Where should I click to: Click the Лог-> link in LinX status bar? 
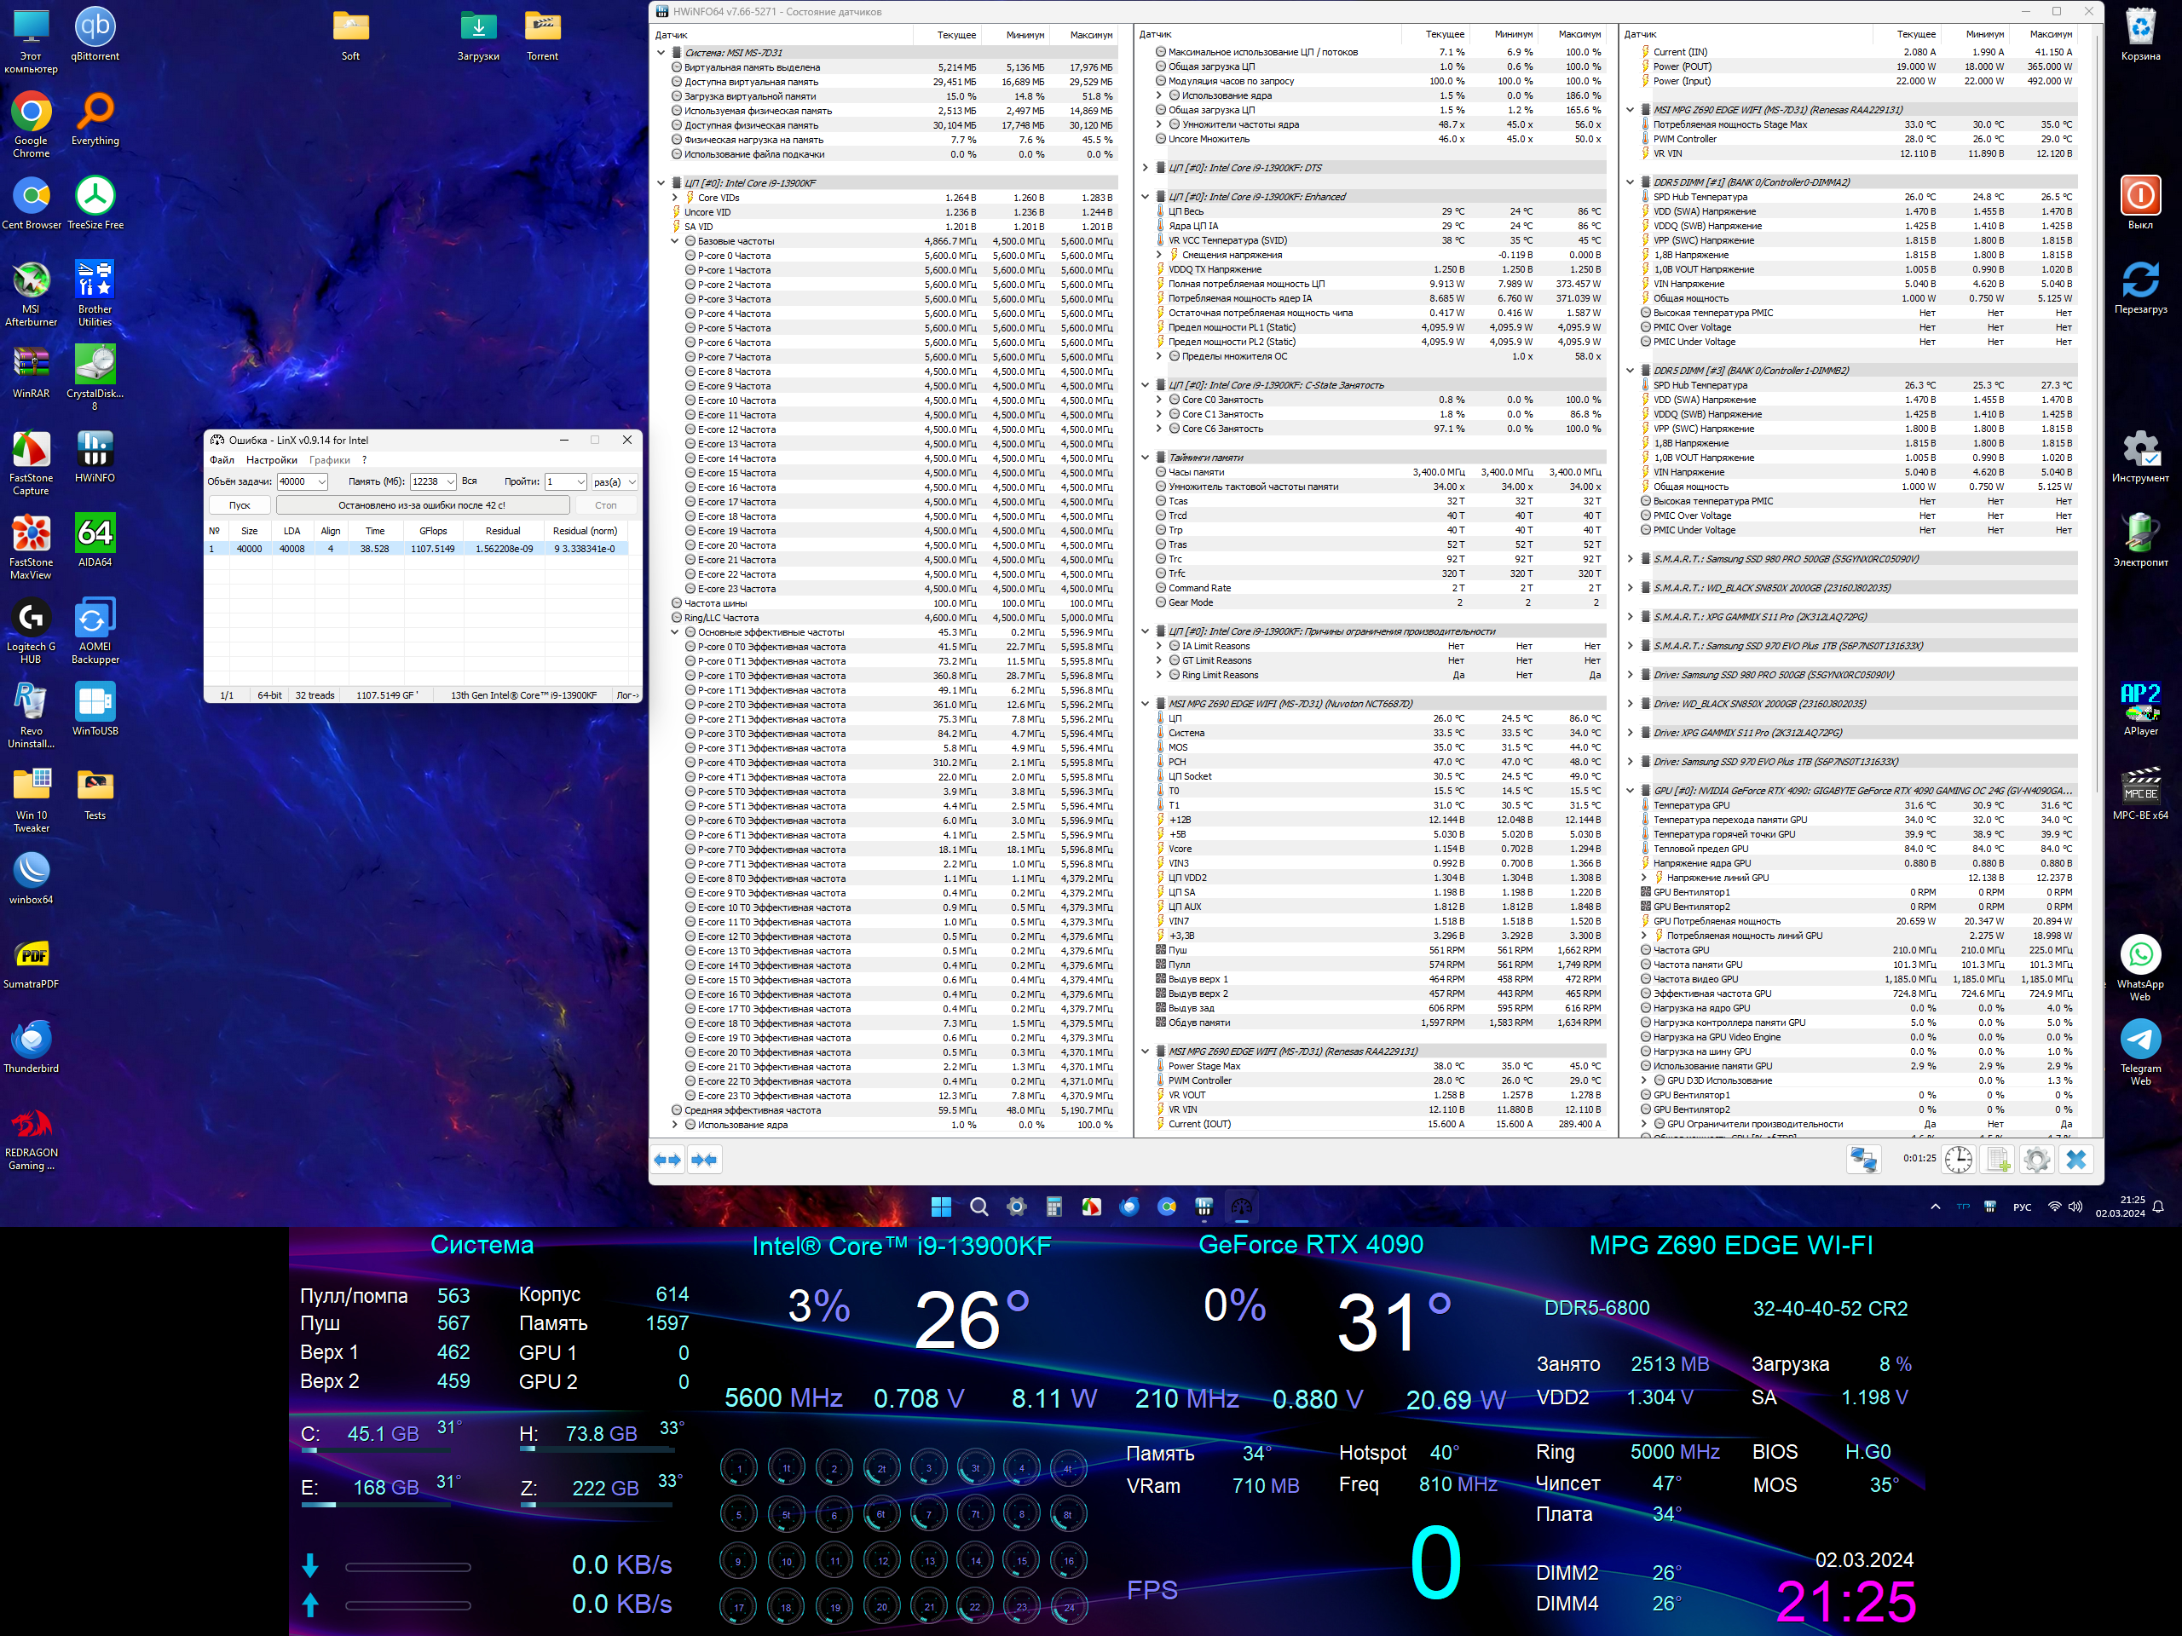click(x=627, y=695)
